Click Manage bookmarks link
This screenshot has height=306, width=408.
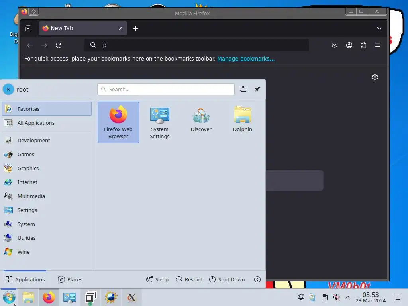pos(246,59)
